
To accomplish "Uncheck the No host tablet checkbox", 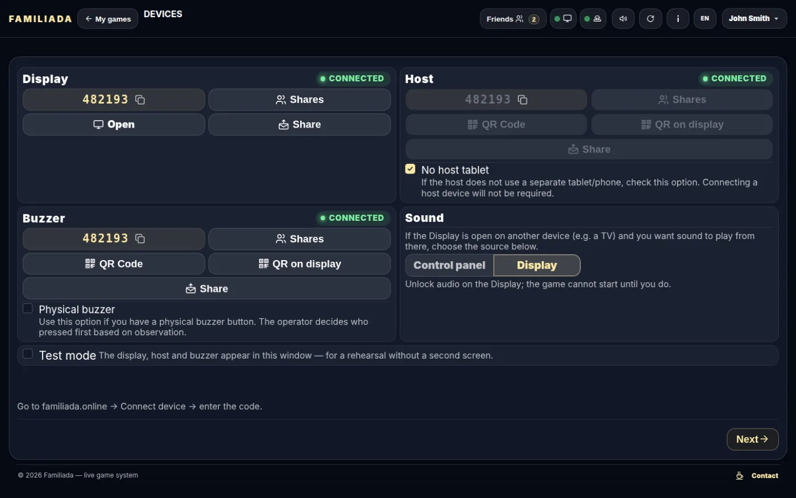I will pos(410,169).
